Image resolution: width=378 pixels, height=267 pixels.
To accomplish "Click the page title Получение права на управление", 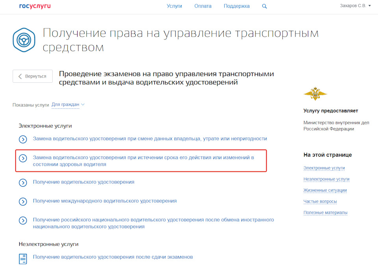I will pos(181,40).
